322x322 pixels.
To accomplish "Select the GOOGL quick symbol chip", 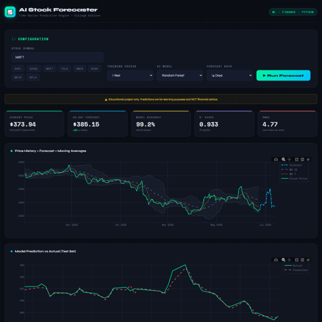I will (34, 69).
